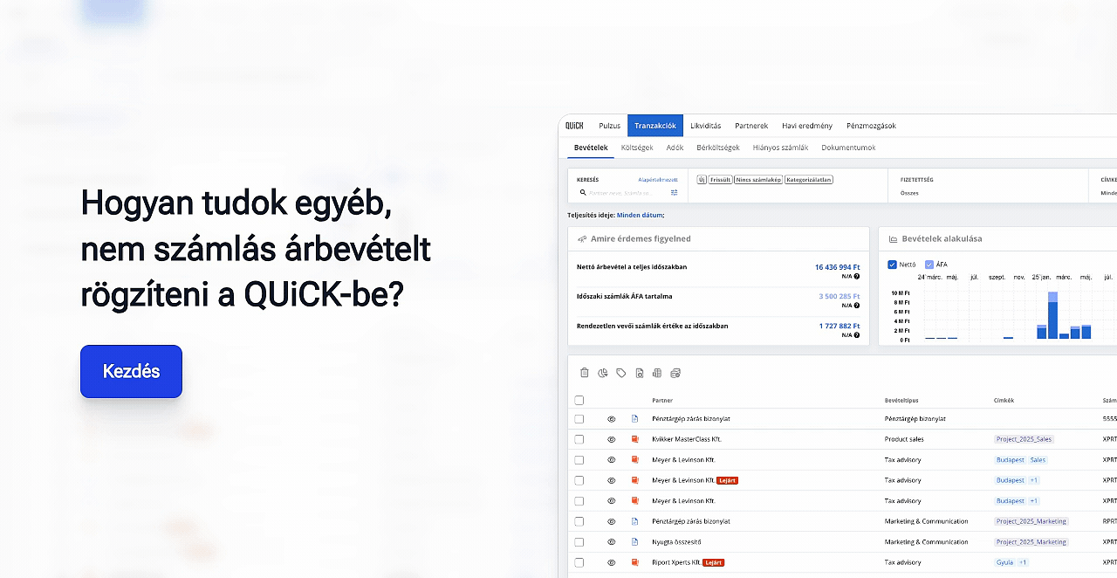The image size is (1117, 578).
Task: Click the Bevételtípus column header
Action: click(x=901, y=400)
